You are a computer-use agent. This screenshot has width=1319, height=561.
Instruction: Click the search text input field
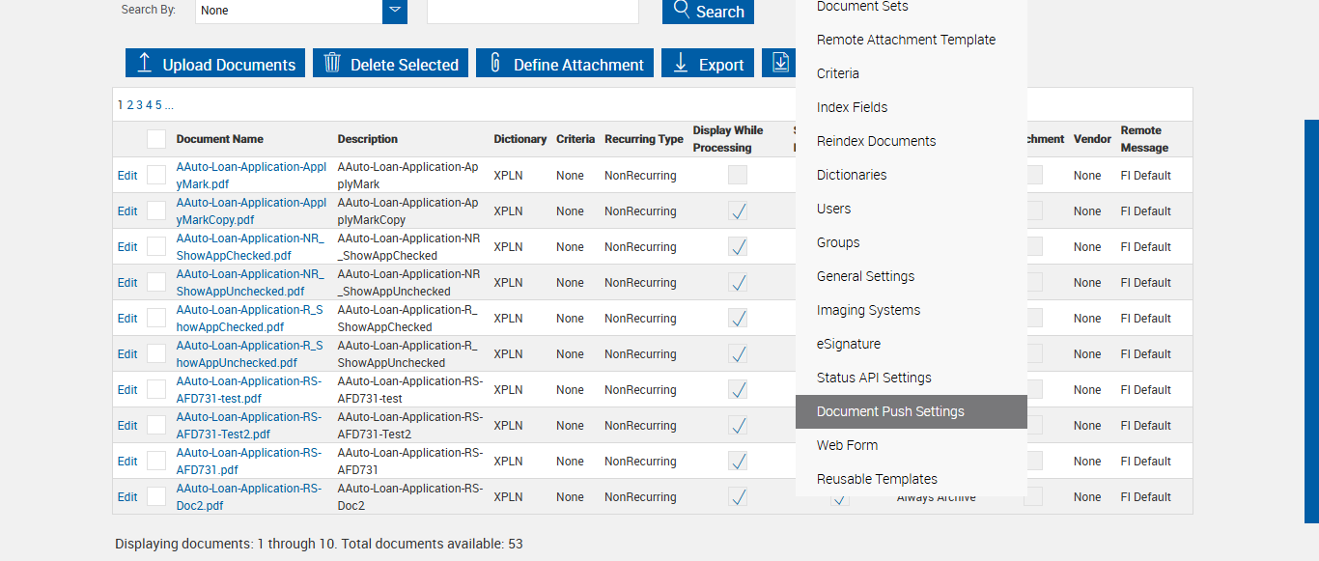pos(532,11)
